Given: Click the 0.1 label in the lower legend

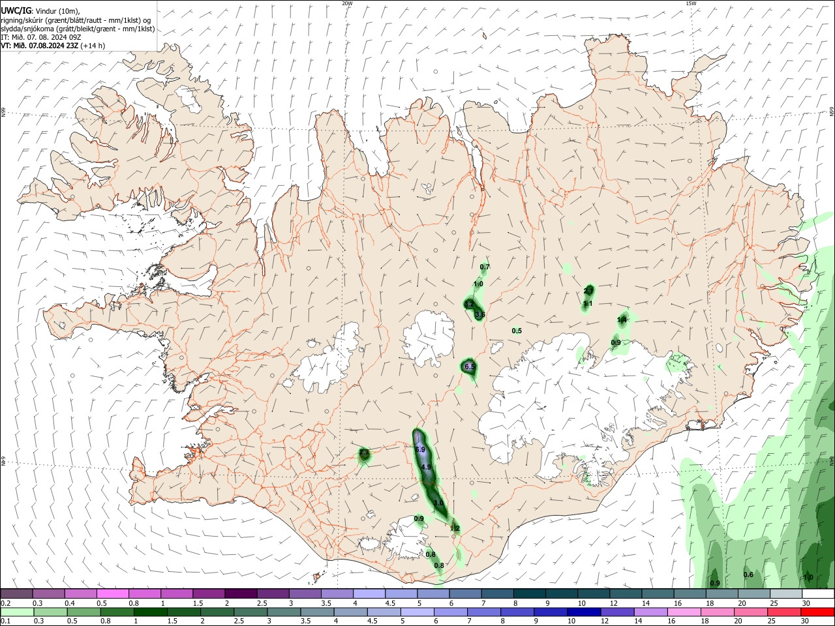Looking at the screenshot, I should pos(5,621).
